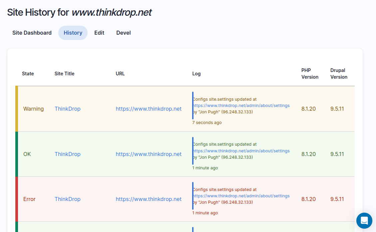
Task: Visit the site URL in the Warning row
Action: coord(149,109)
